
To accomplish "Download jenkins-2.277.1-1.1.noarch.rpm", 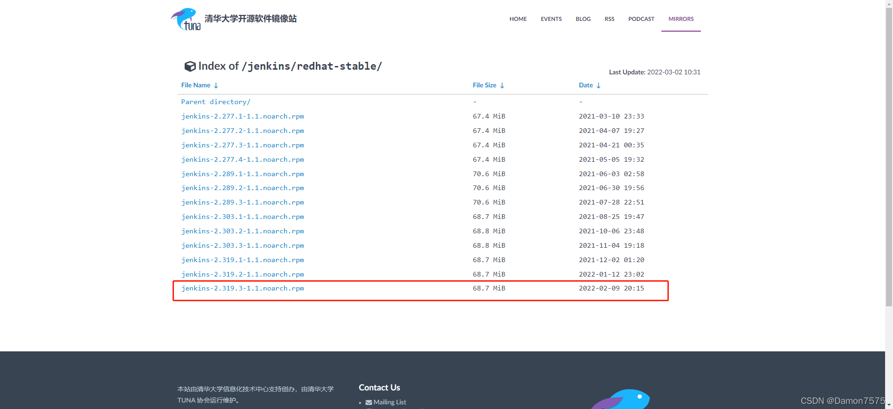I will (x=242, y=116).
